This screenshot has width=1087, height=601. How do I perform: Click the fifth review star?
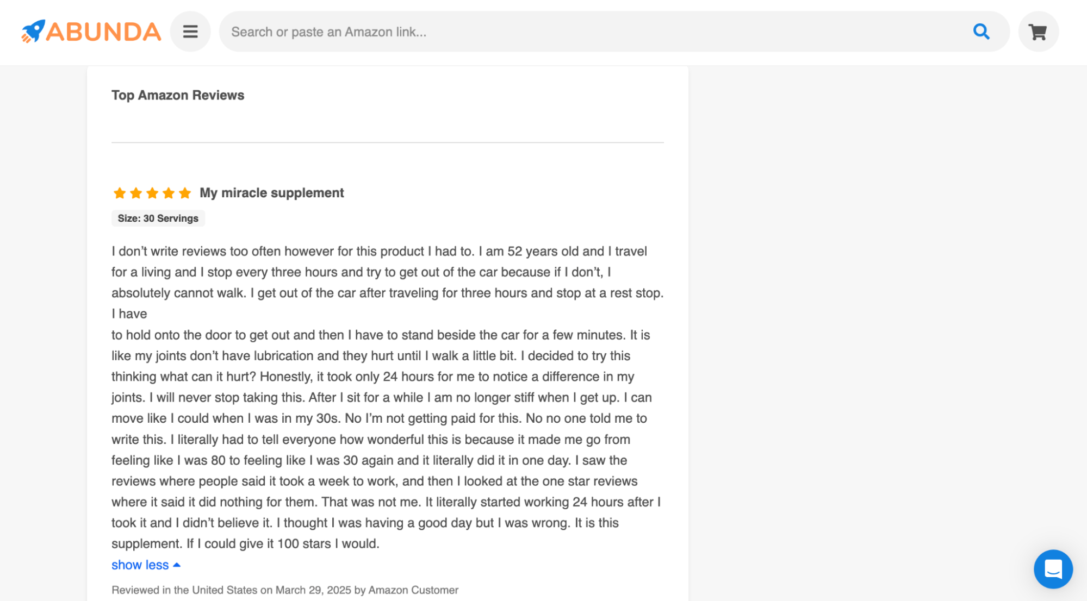pos(185,193)
